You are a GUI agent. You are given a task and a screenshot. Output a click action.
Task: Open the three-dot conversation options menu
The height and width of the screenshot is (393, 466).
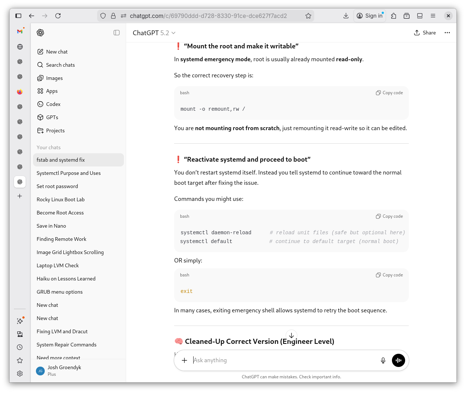coord(447,33)
